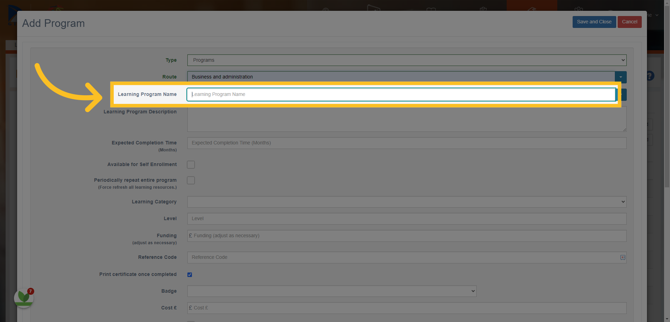Click the Funding amount field
The image size is (670, 322).
[407, 236]
